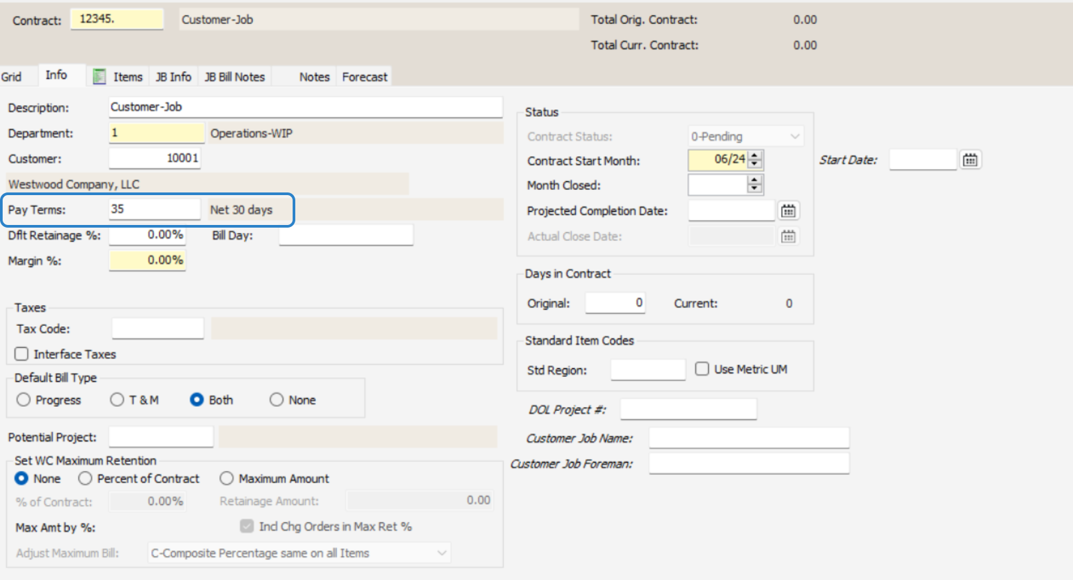Click the Original days in contract field
The image size is (1073, 580).
pos(615,303)
